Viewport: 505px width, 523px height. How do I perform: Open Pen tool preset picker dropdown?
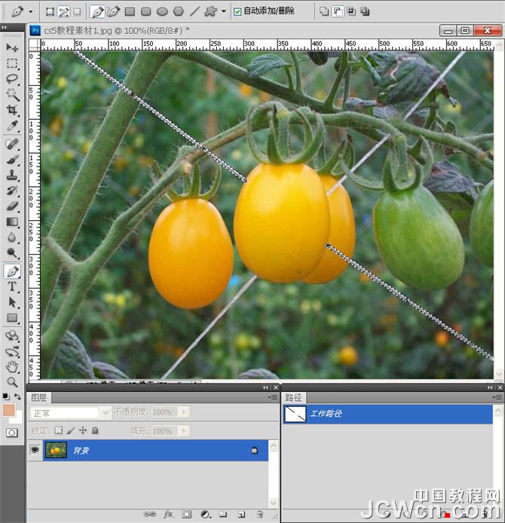tap(31, 11)
